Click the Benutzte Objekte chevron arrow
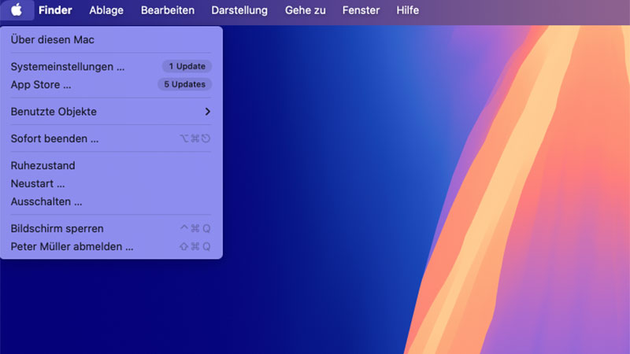 click(x=208, y=112)
